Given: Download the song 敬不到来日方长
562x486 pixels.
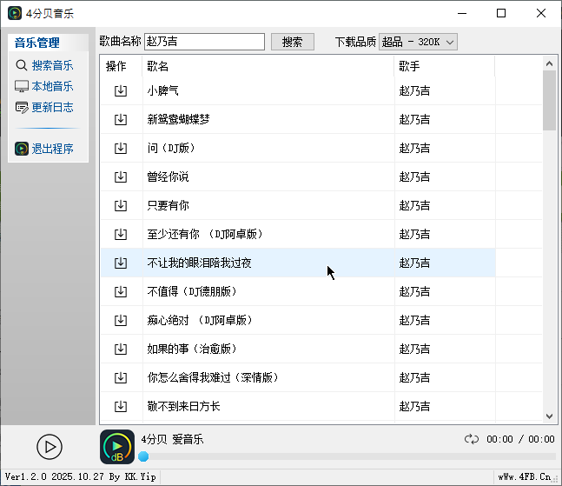Looking at the screenshot, I should (x=121, y=406).
